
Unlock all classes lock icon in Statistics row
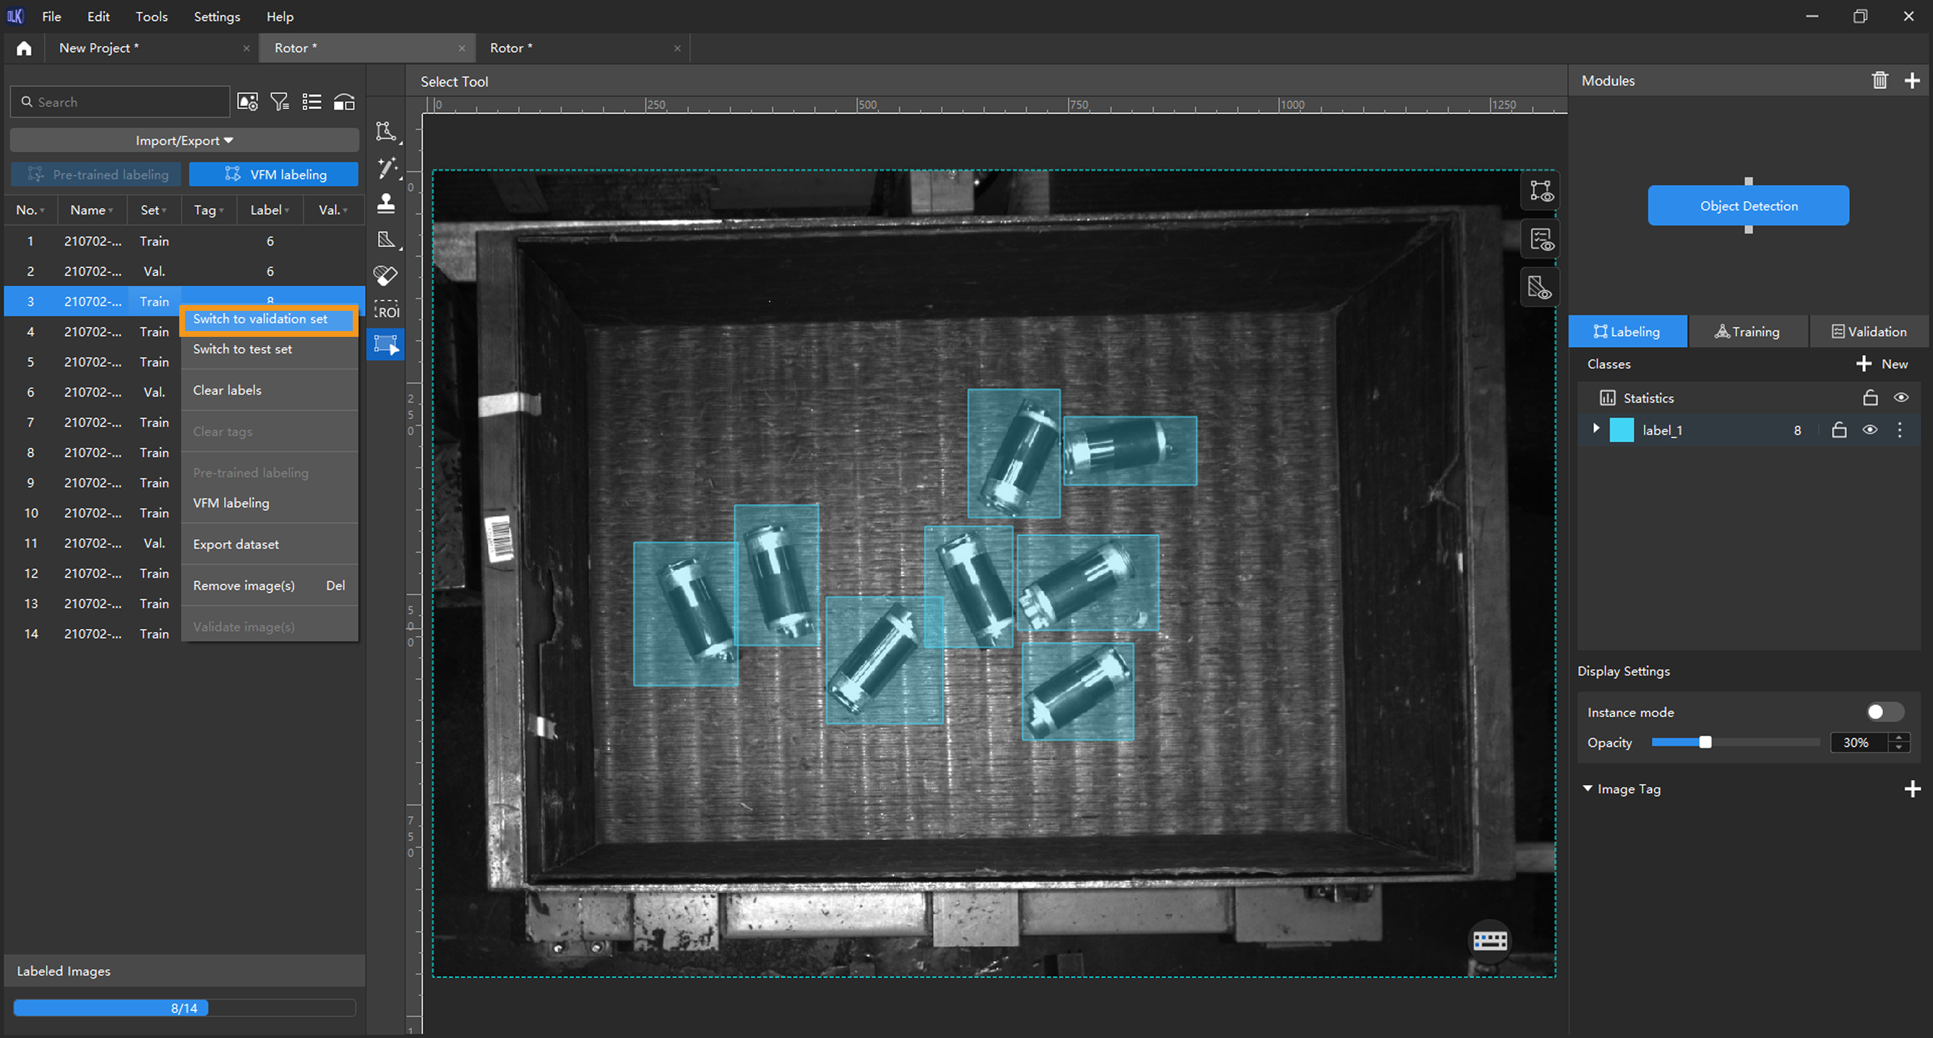click(1870, 398)
